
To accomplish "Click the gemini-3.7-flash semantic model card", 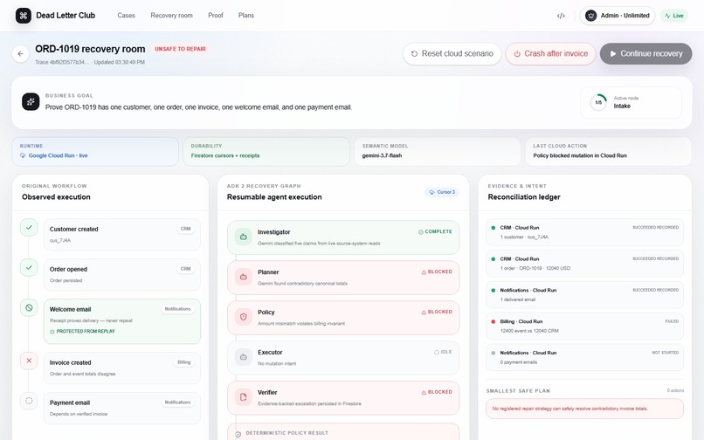I will (x=438, y=151).
